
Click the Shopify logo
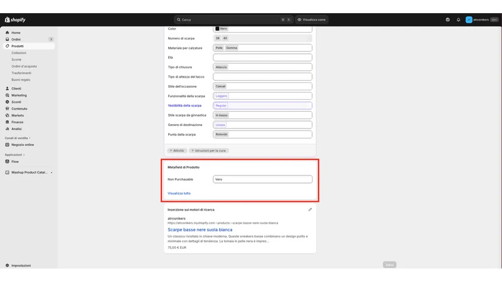pos(15,20)
